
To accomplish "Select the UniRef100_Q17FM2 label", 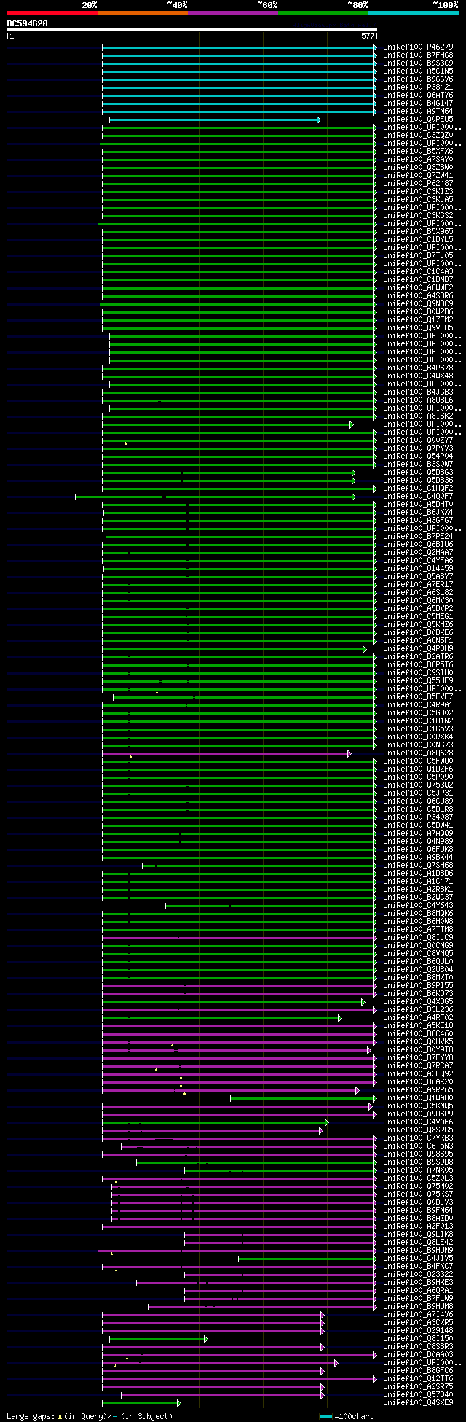I will 418,319.
